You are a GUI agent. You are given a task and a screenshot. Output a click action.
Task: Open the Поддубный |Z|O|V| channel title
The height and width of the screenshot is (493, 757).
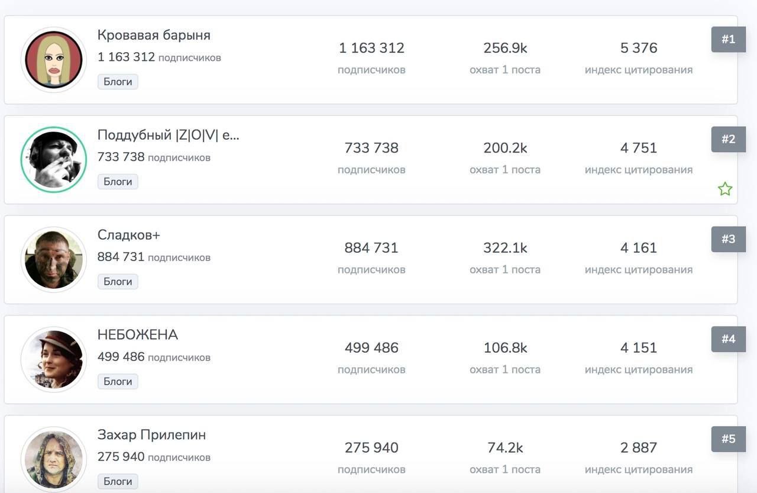(x=169, y=135)
